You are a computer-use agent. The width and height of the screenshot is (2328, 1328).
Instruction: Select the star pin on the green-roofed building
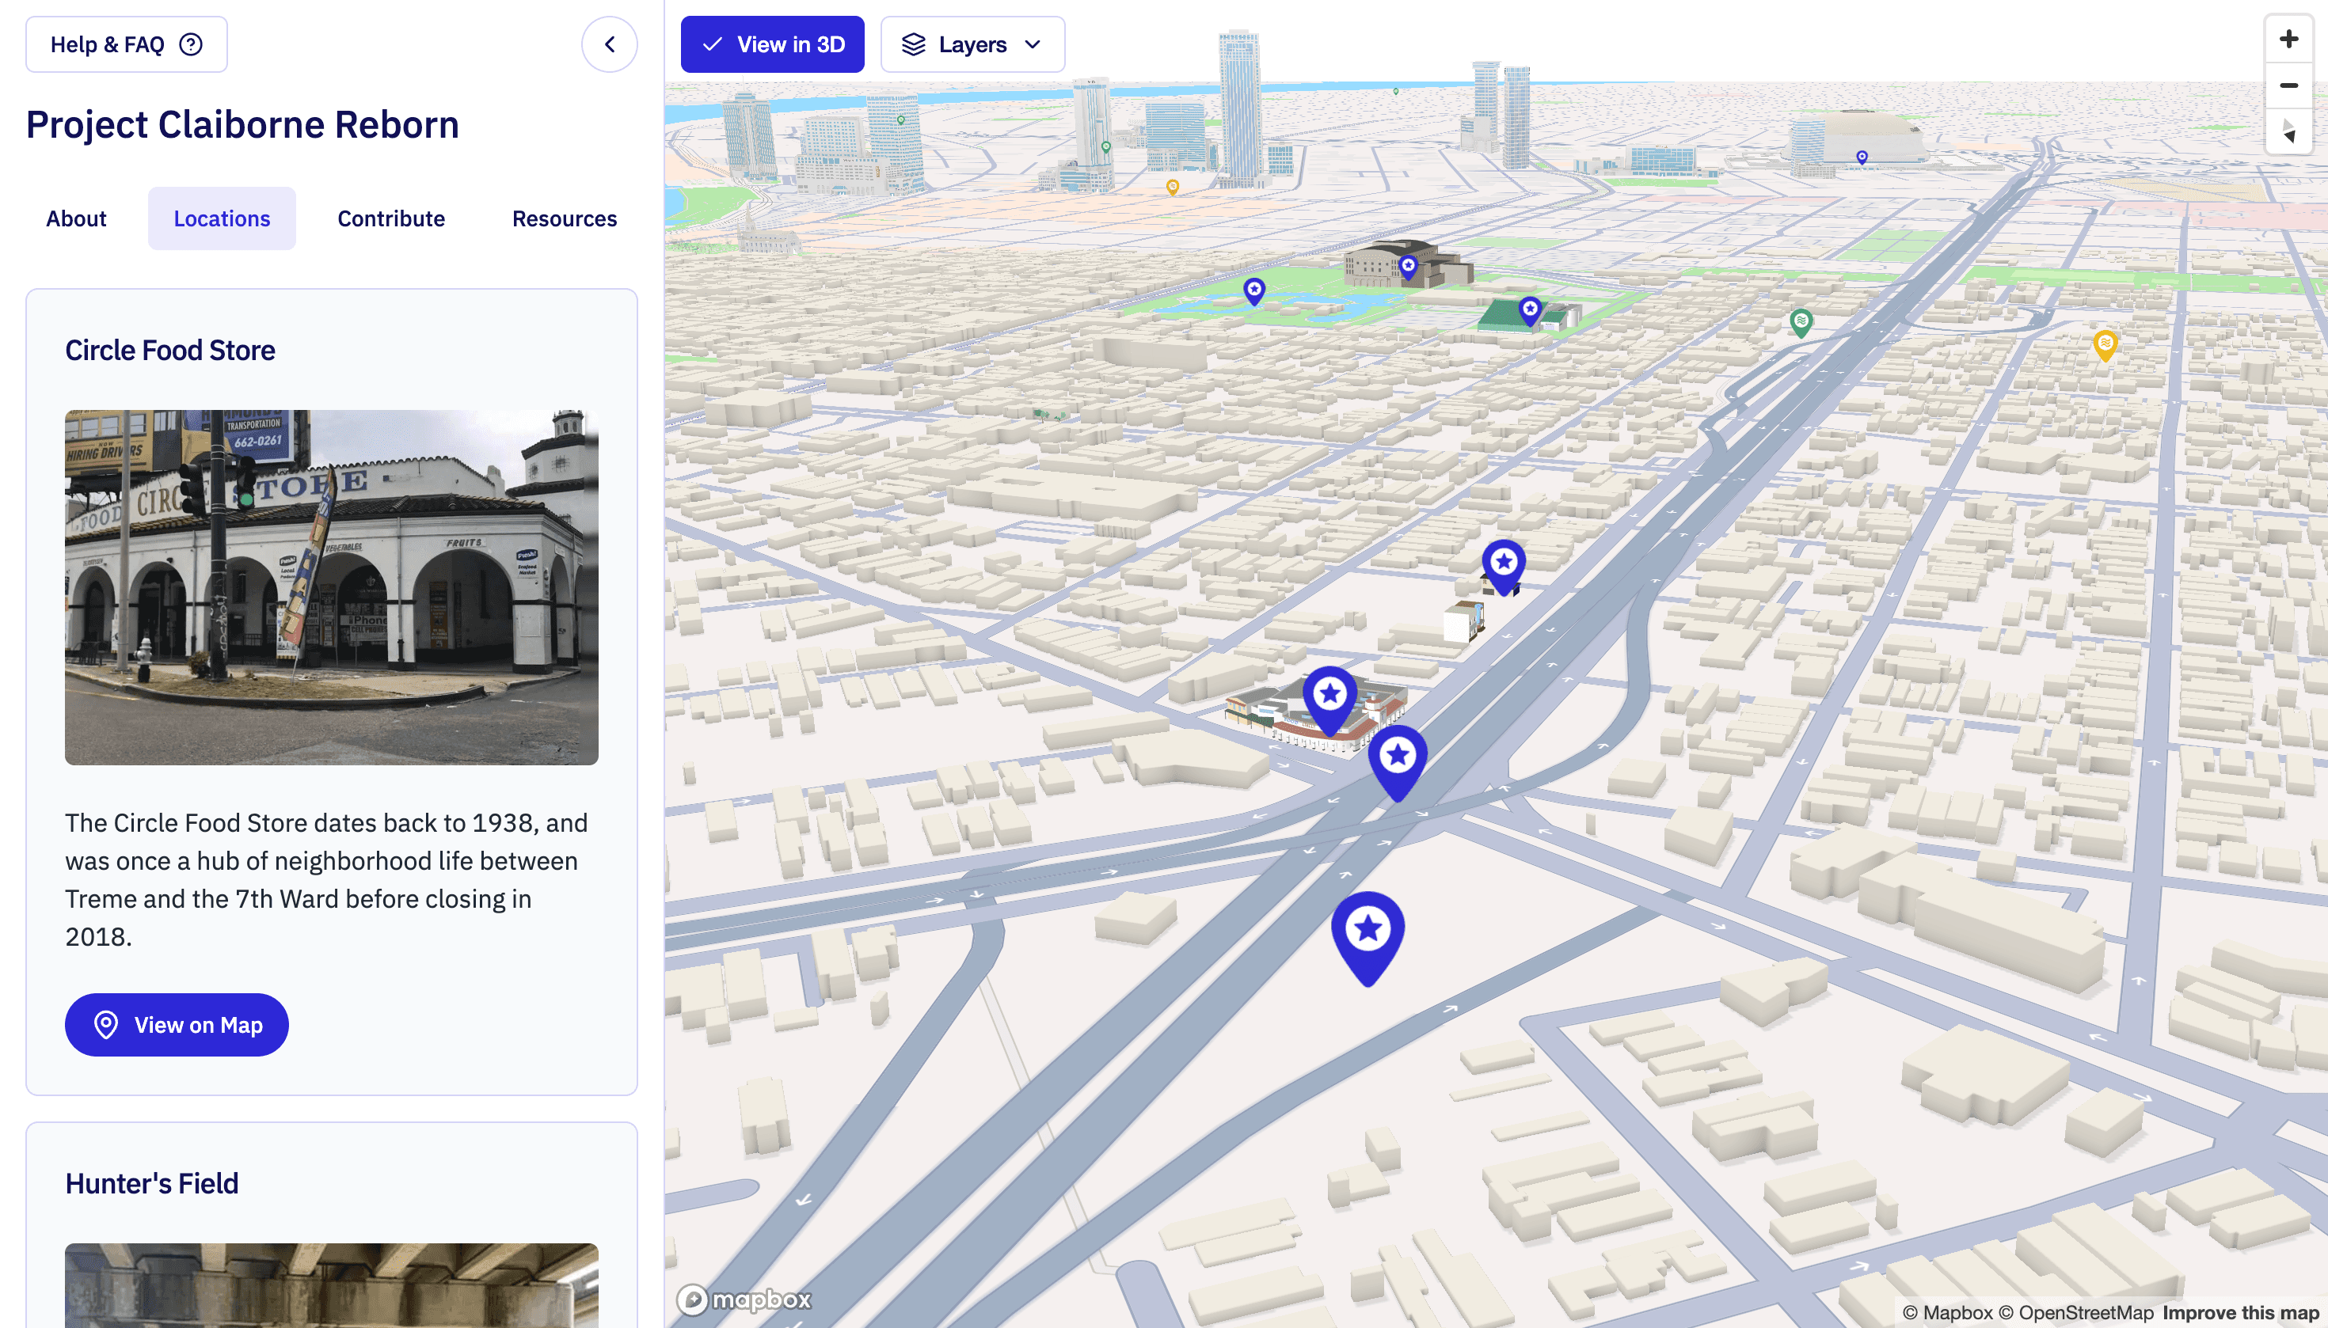point(1531,311)
